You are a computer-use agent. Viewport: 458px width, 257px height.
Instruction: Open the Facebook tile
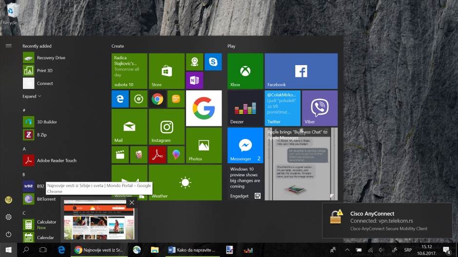pyautogui.click(x=301, y=71)
